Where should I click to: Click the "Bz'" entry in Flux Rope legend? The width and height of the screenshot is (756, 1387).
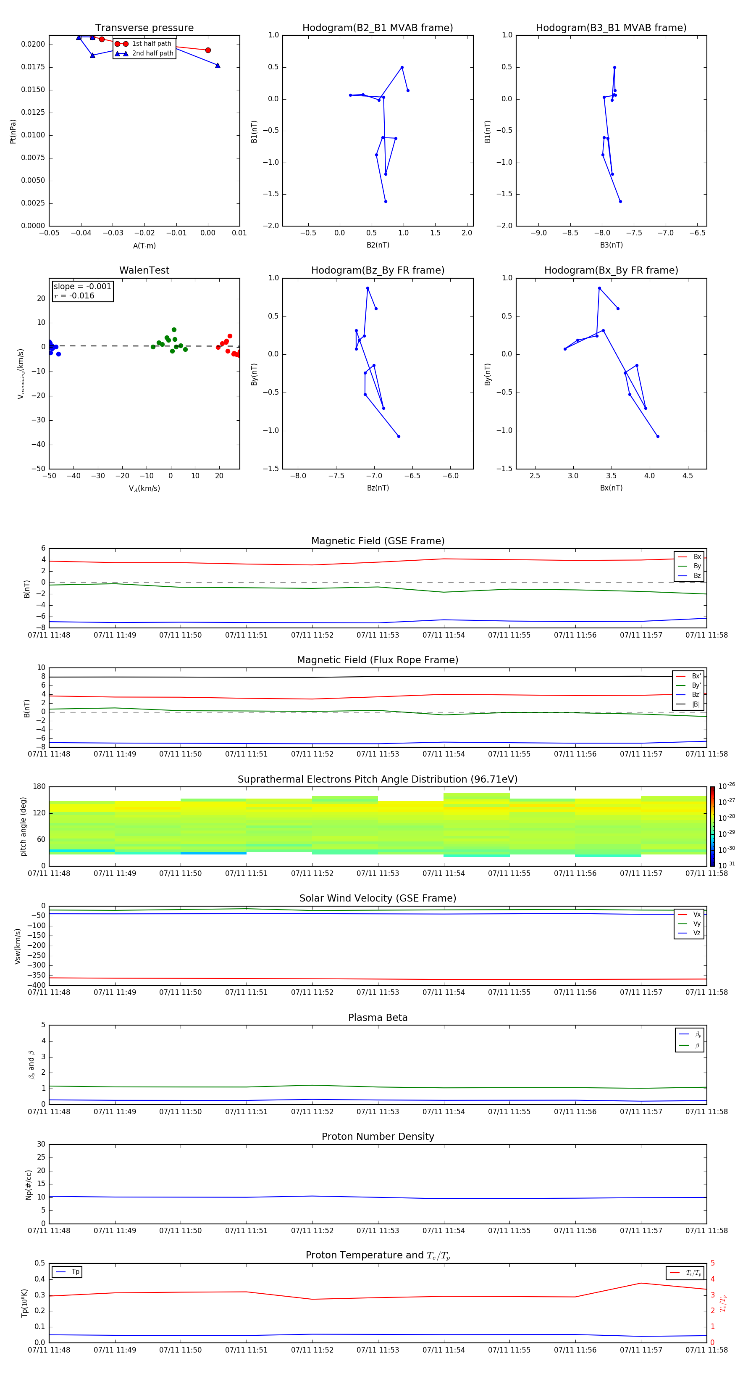click(x=688, y=695)
